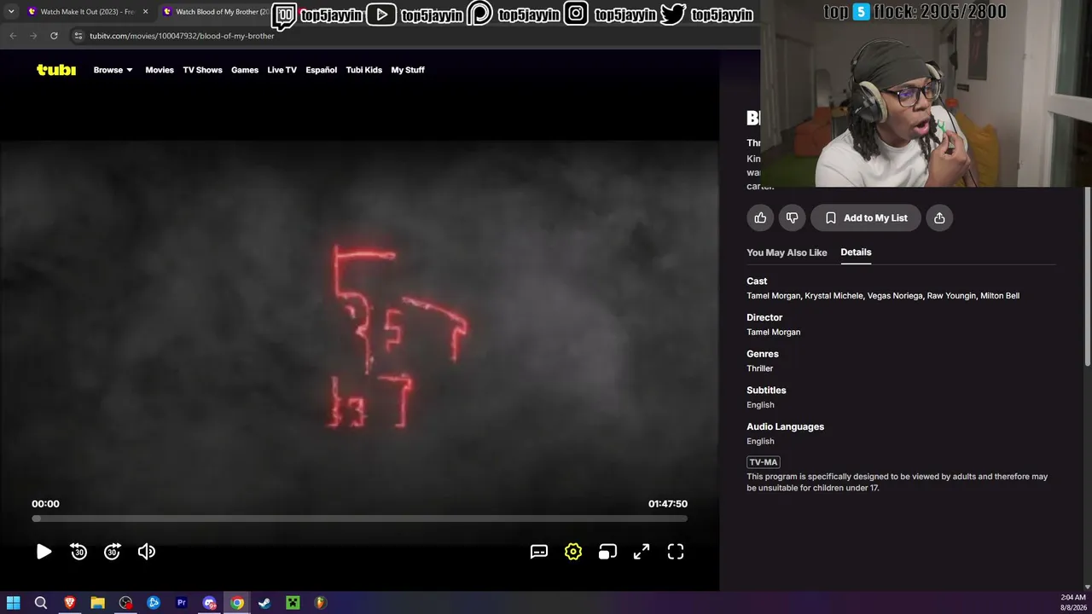
Task: Open the subtitles and captions menu
Action: pyautogui.click(x=539, y=552)
